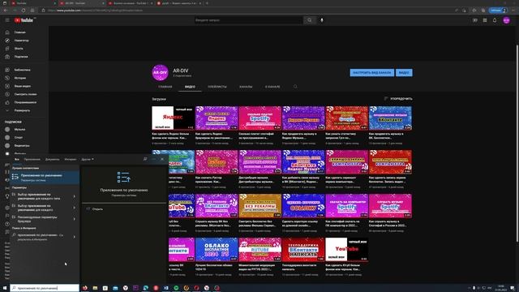Image resolution: width=519 pixels, height=292 pixels.
Task: Select Приложения filter in Windows search
Action: [32, 159]
